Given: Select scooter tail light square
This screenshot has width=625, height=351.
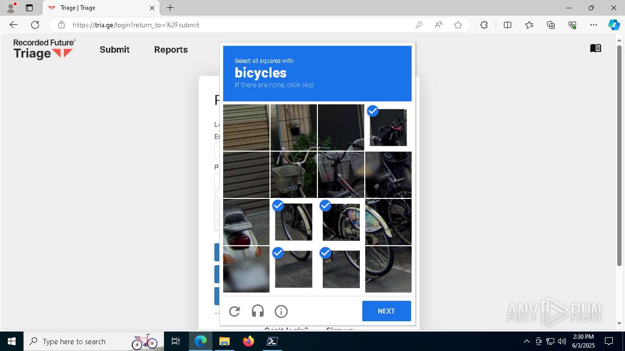Looking at the screenshot, I should 246,222.
